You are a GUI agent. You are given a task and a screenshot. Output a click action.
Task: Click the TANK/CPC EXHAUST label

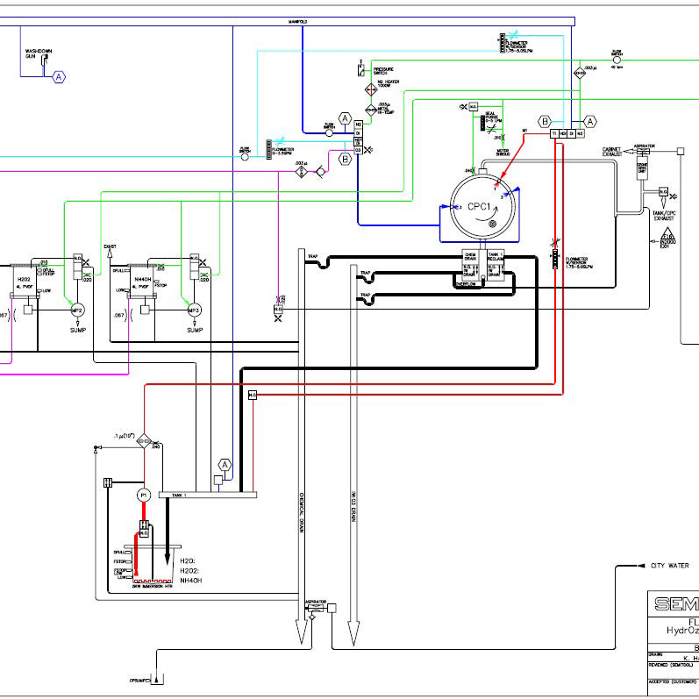pyautogui.click(x=664, y=216)
